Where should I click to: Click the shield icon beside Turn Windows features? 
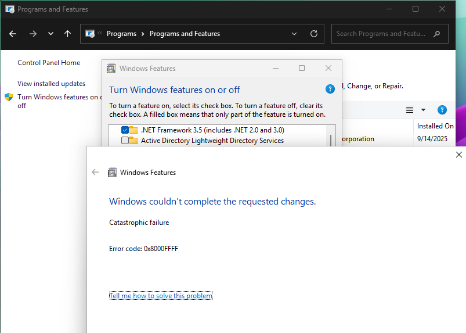(9, 97)
